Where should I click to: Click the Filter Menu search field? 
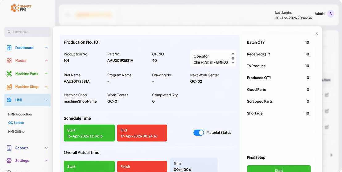(x=27, y=32)
